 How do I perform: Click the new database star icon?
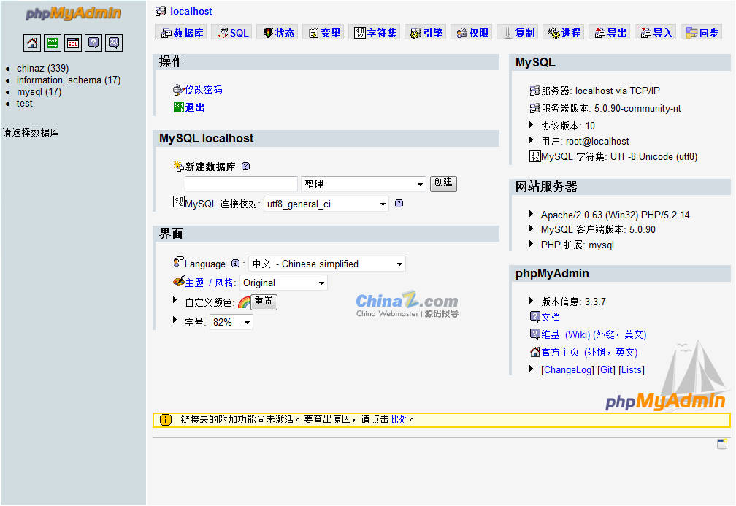(x=178, y=166)
